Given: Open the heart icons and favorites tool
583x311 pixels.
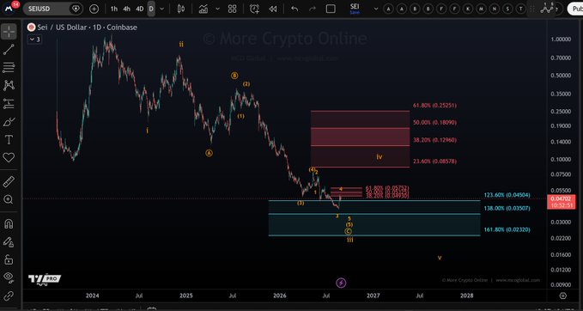Looking at the screenshot, I should coord(9,158).
